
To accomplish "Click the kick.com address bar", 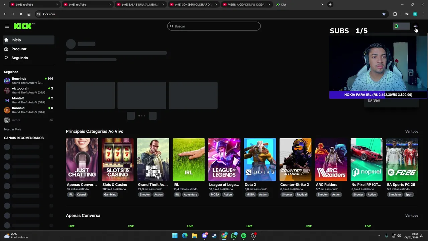I will click(211, 14).
